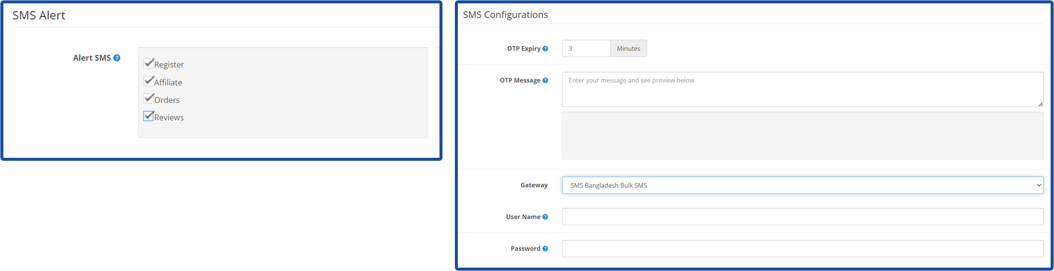
Task: Click the OTP Message label
Action: [x=520, y=81]
